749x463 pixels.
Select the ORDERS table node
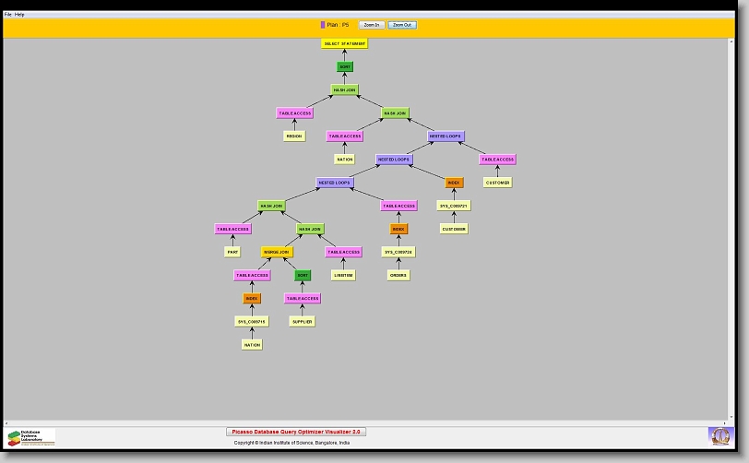point(398,275)
